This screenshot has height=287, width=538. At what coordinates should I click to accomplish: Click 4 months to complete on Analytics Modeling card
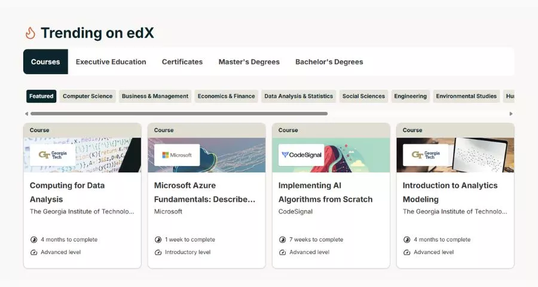[x=442, y=240]
